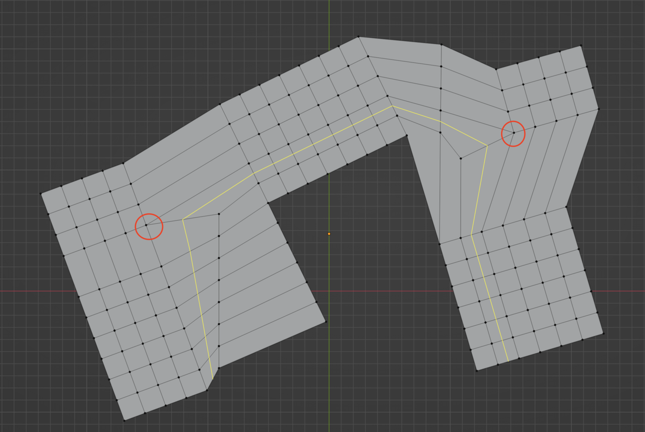Select the mesh's top-right corner vertex
The height and width of the screenshot is (432, 645).
tap(580, 46)
